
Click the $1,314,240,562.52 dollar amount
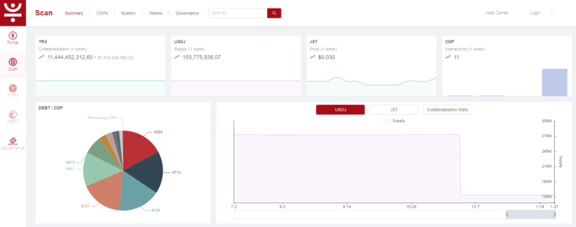point(116,57)
